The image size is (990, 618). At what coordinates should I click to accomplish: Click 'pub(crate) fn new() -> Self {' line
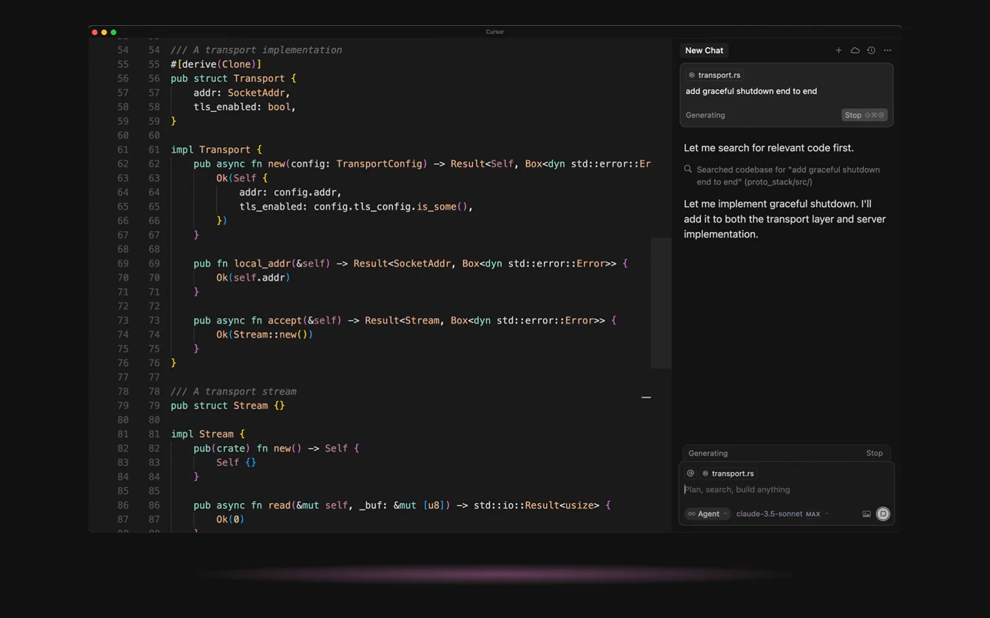click(276, 448)
